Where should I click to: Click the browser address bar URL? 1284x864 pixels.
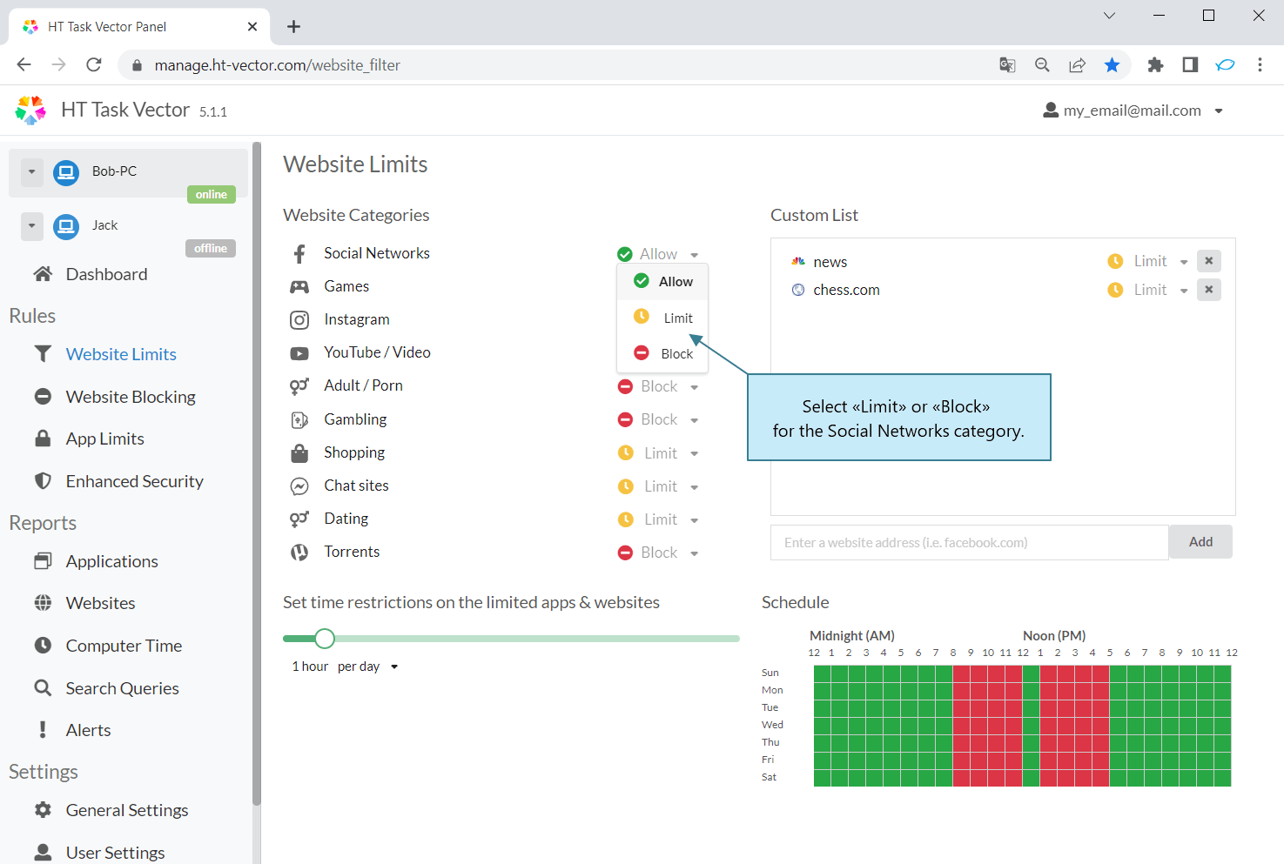(x=277, y=65)
